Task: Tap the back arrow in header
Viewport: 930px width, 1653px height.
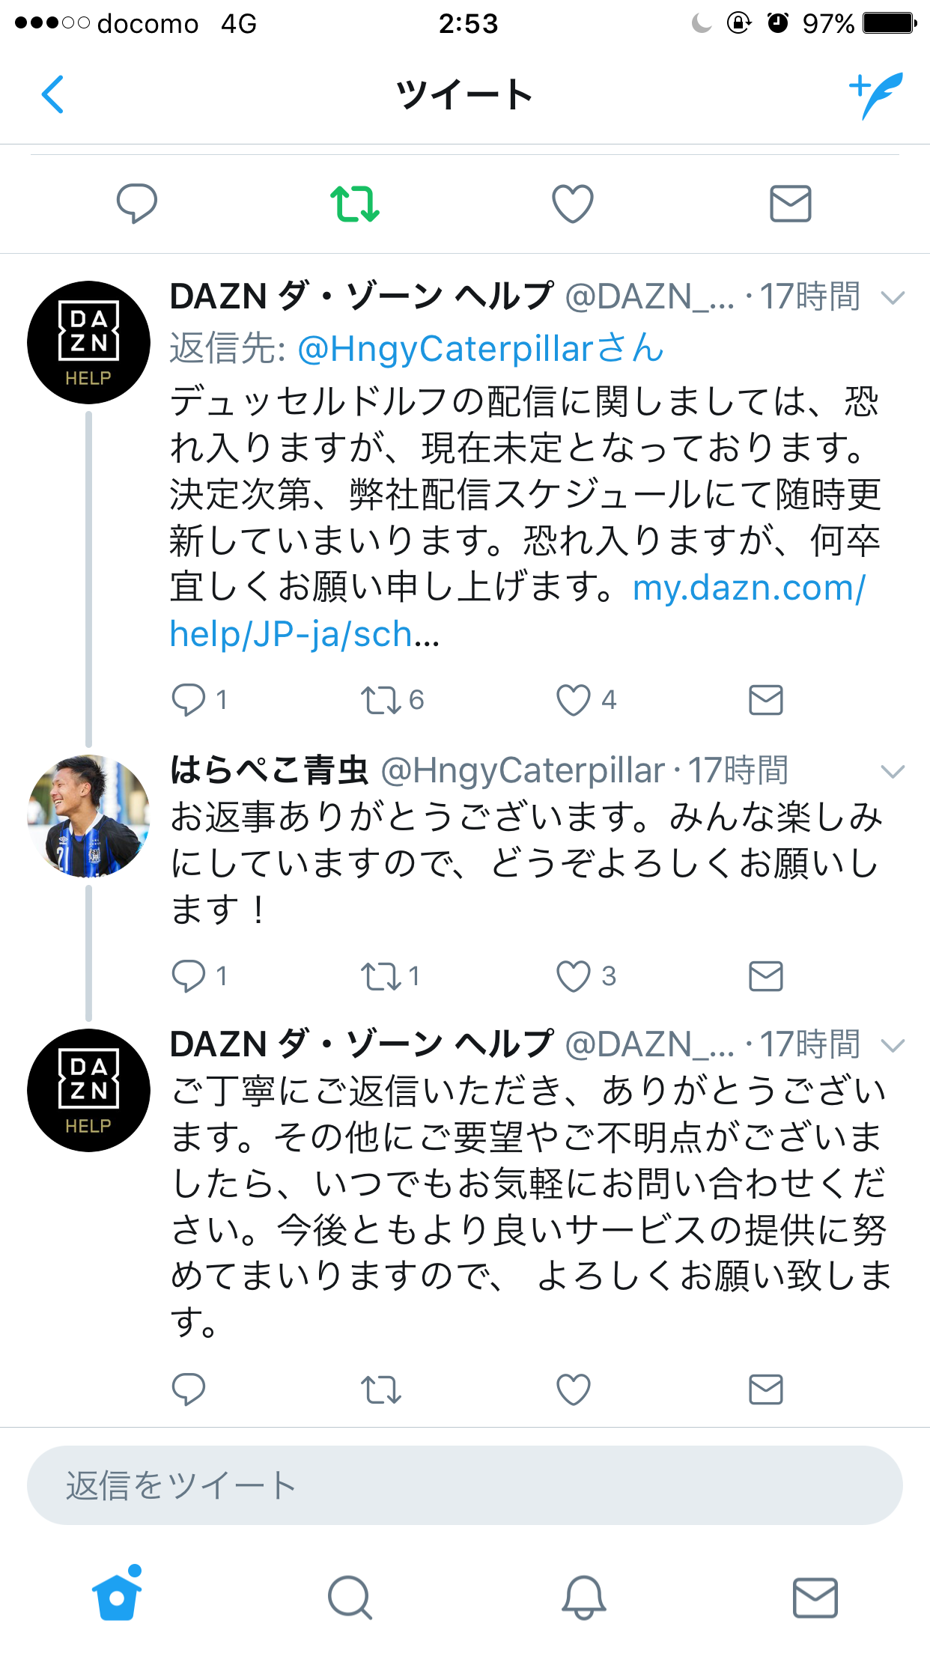Action: point(52,95)
